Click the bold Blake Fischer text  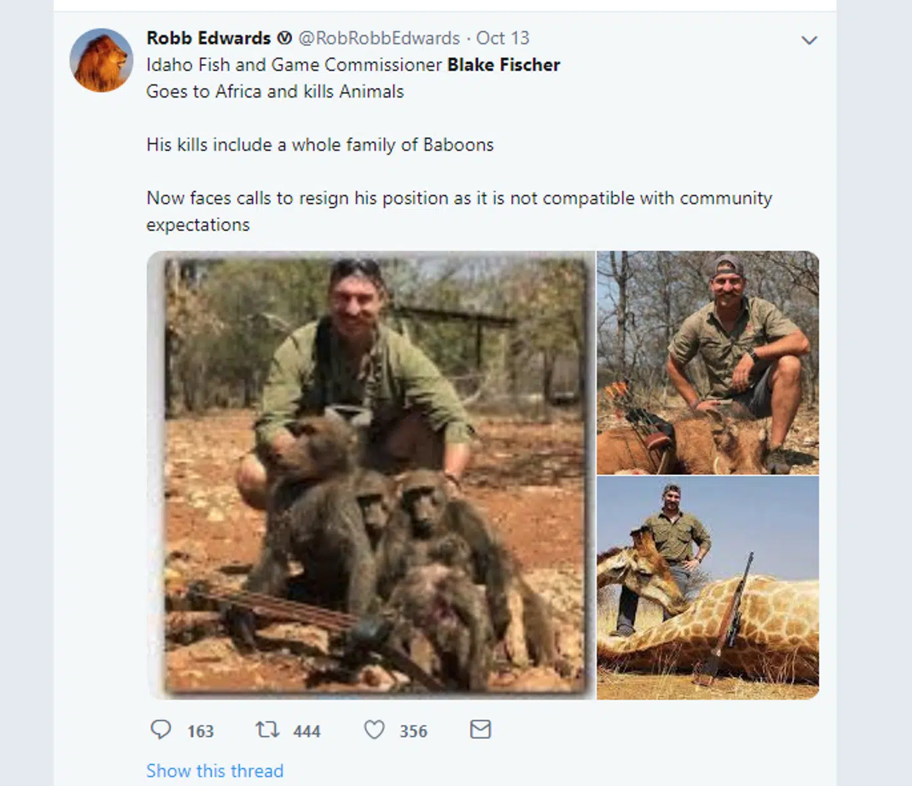(503, 65)
